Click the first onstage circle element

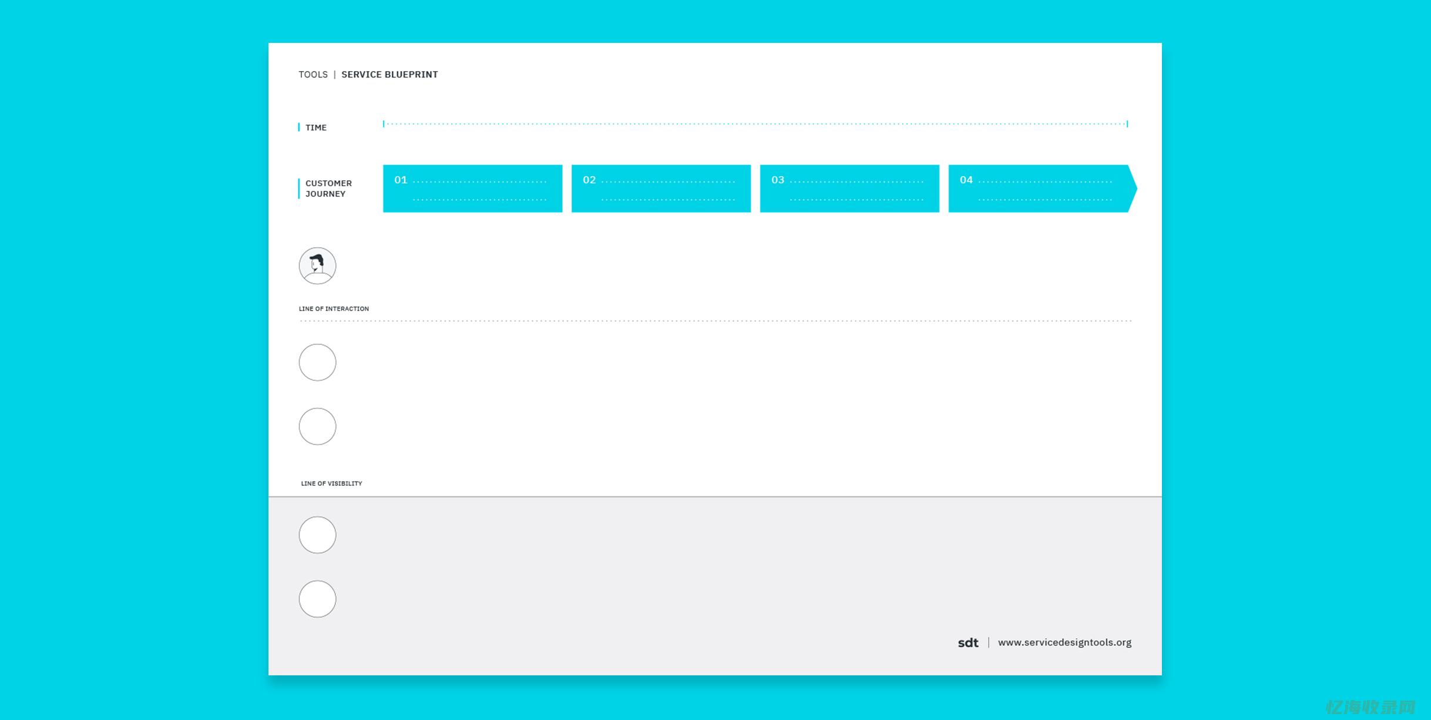(320, 360)
